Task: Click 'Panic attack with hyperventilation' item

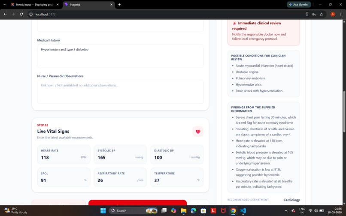Action: click(x=259, y=91)
